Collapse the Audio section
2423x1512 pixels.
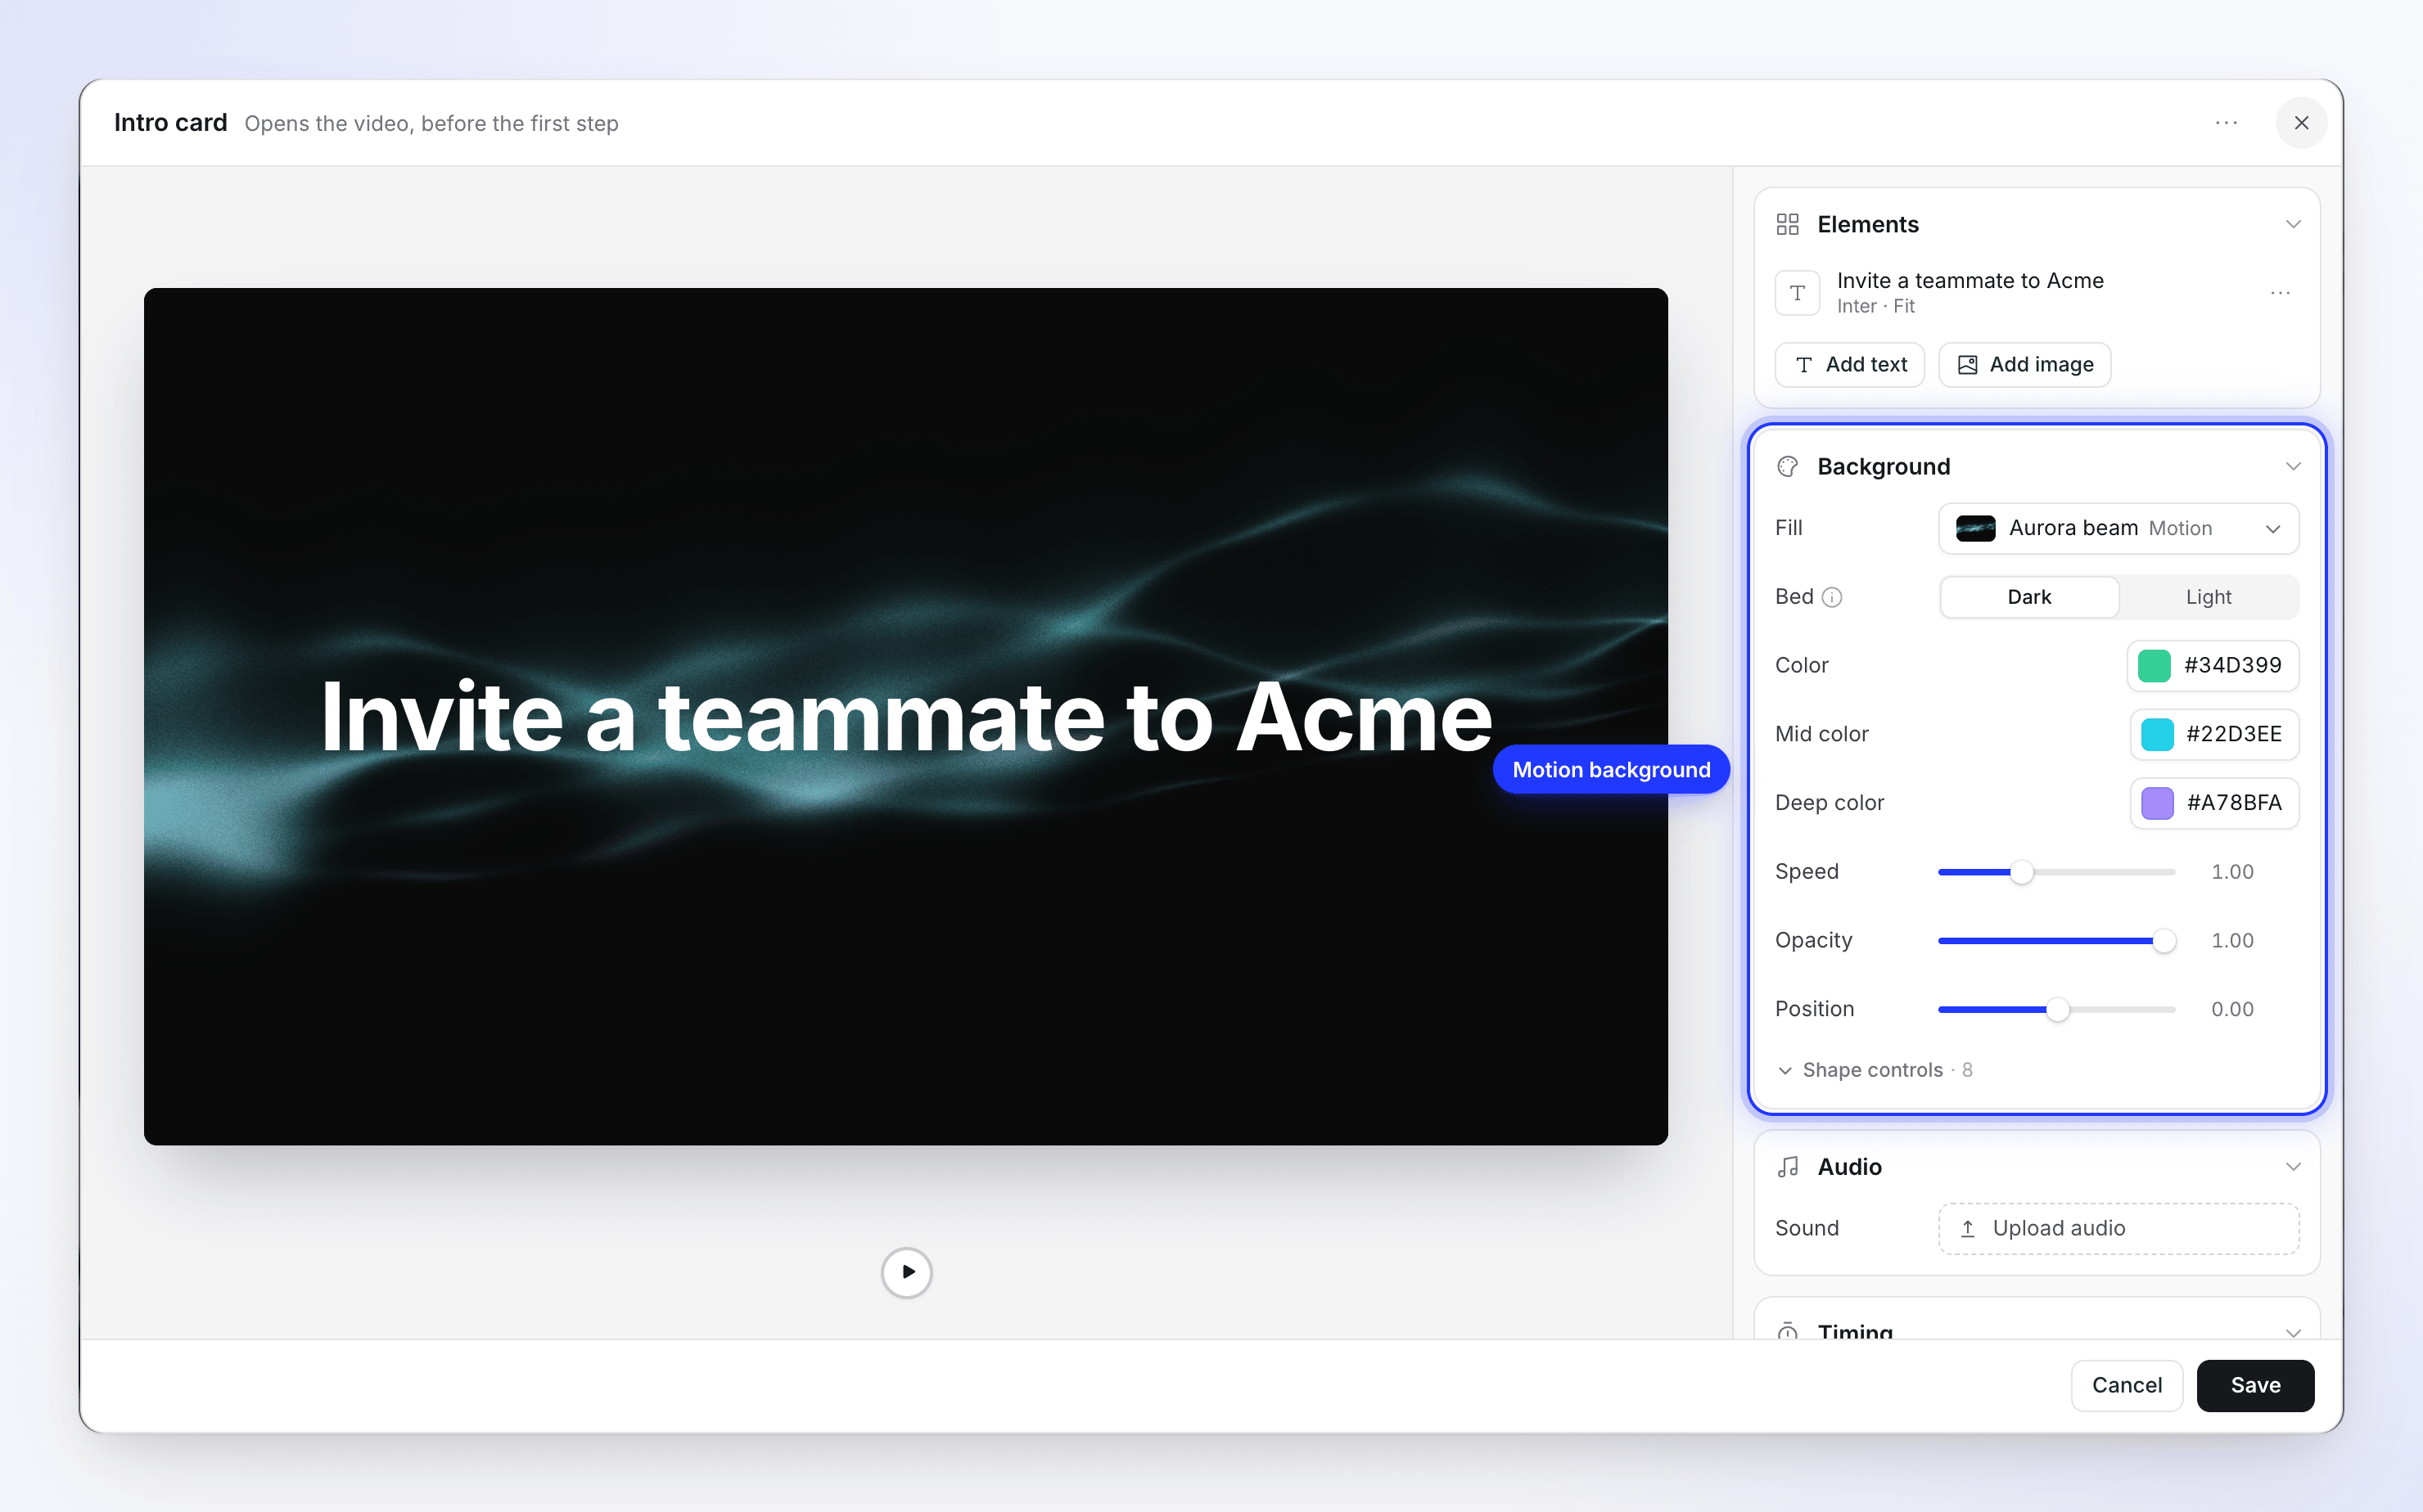tap(2293, 1167)
